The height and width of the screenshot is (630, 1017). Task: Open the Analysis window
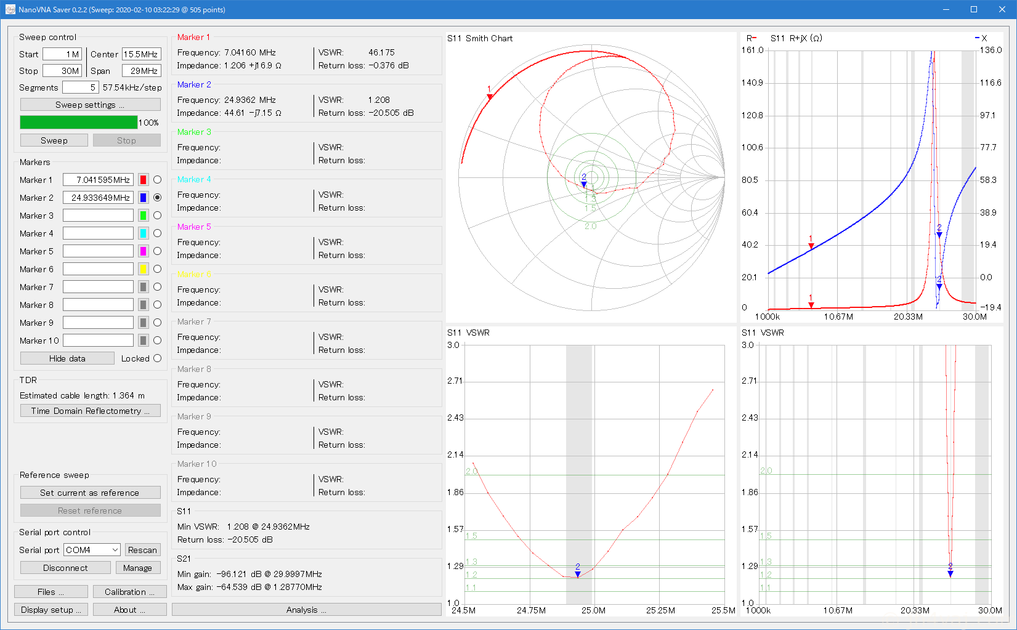point(307,610)
